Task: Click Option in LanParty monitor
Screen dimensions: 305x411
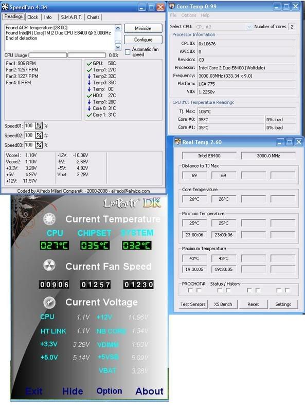Action: coord(109,391)
